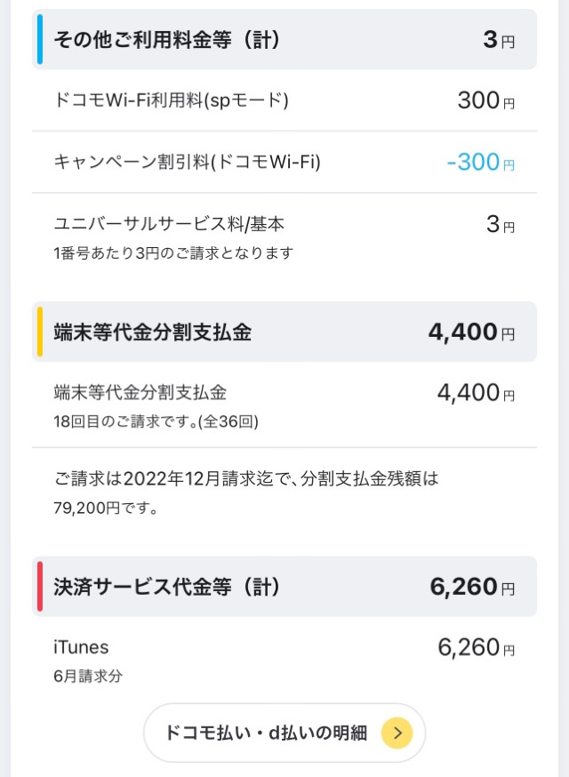Select the bold 端末等代金分割支払金 section header
The width and height of the screenshot is (569, 777).
tap(284, 332)
